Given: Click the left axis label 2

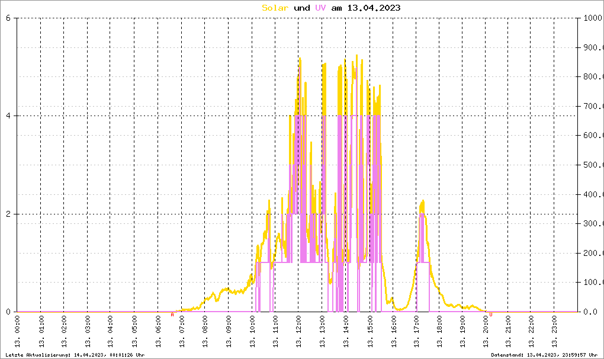Looking at the screenshot, I should (x=8, y=214).
